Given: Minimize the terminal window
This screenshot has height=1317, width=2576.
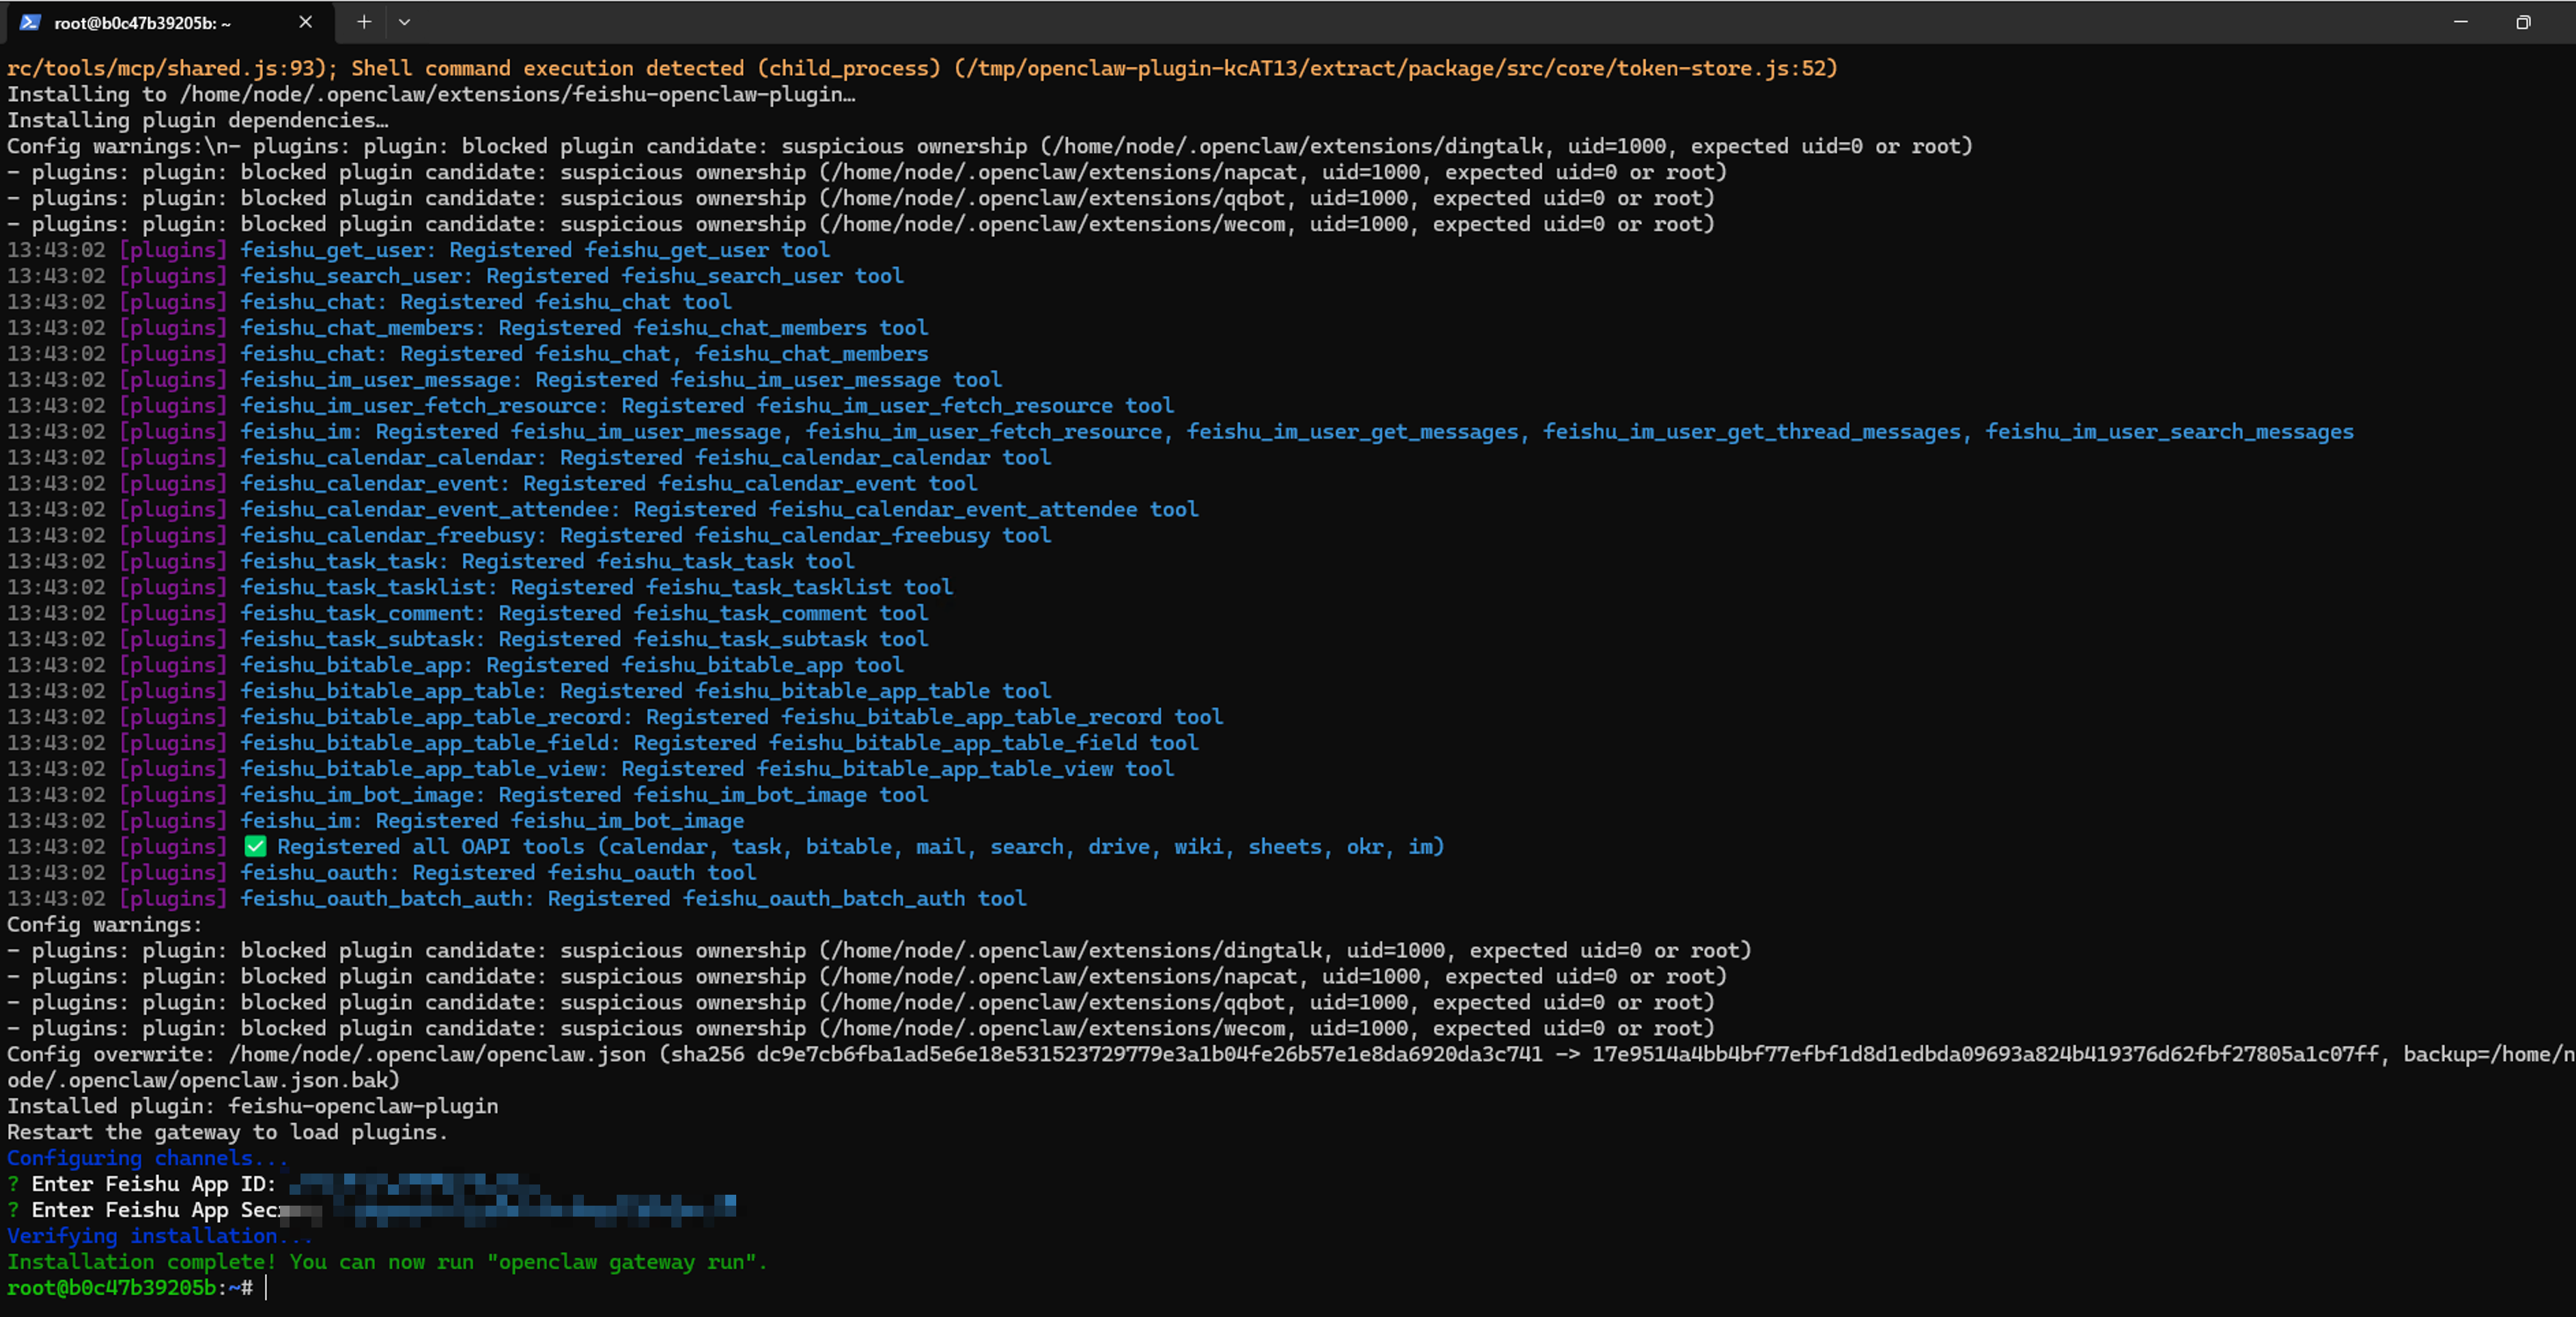Looking at the screenshot, I should coord(2460,22).
